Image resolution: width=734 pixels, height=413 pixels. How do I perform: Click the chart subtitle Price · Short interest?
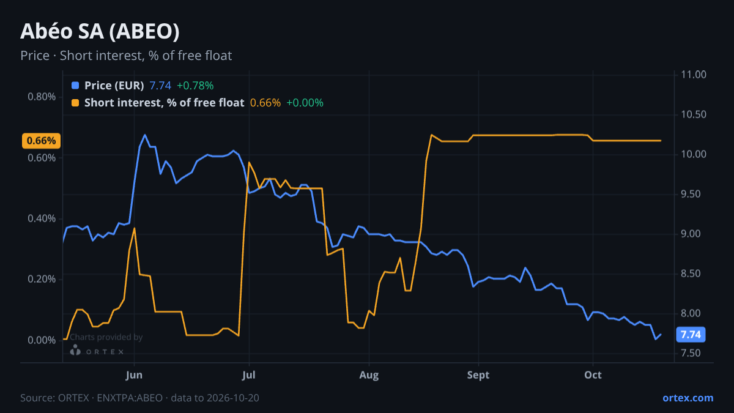[x=126, y=56]
